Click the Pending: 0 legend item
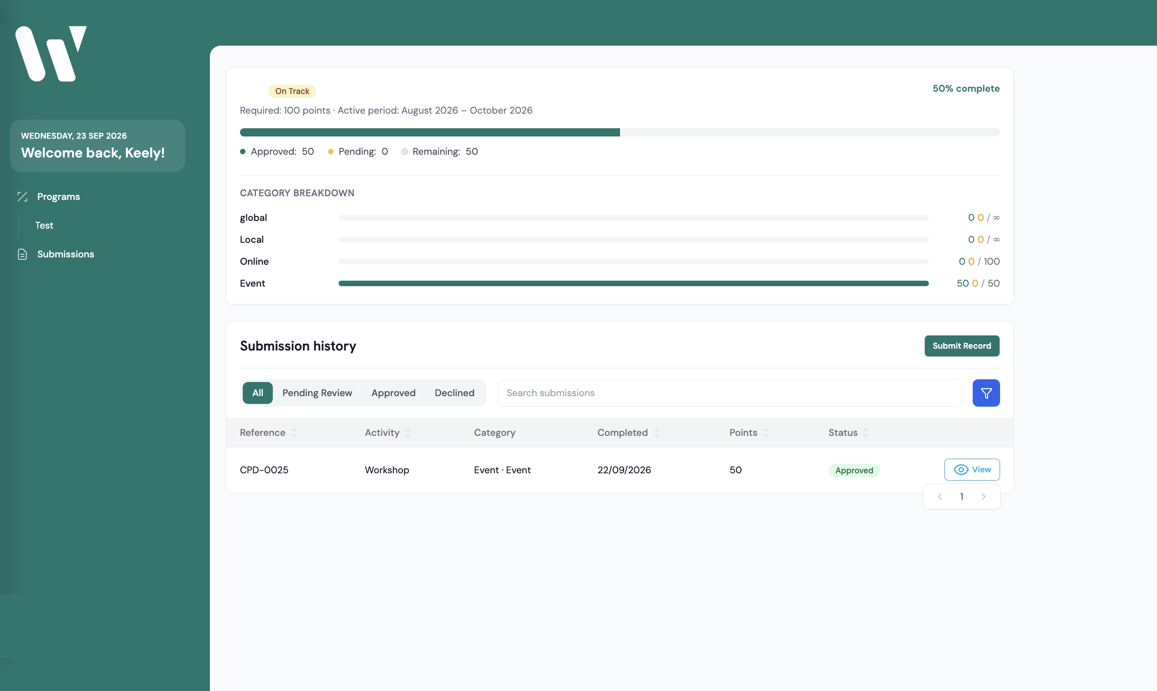 pyautogui.click(x=357, y=152)
